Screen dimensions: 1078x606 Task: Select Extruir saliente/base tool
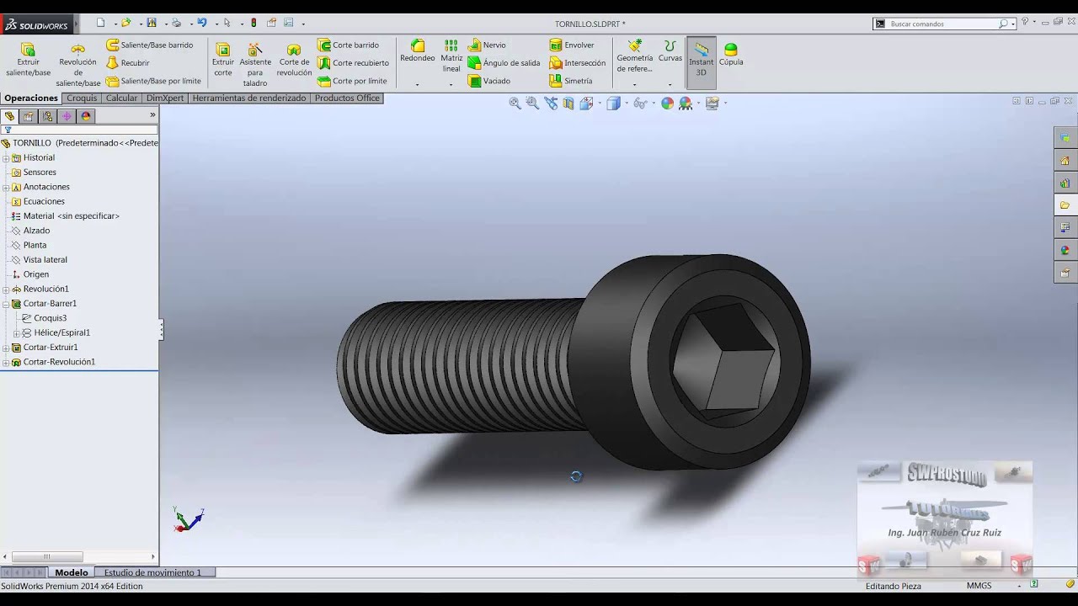(x=28, y=59)
